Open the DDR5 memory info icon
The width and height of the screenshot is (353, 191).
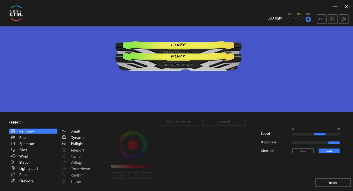coord(322,19)
